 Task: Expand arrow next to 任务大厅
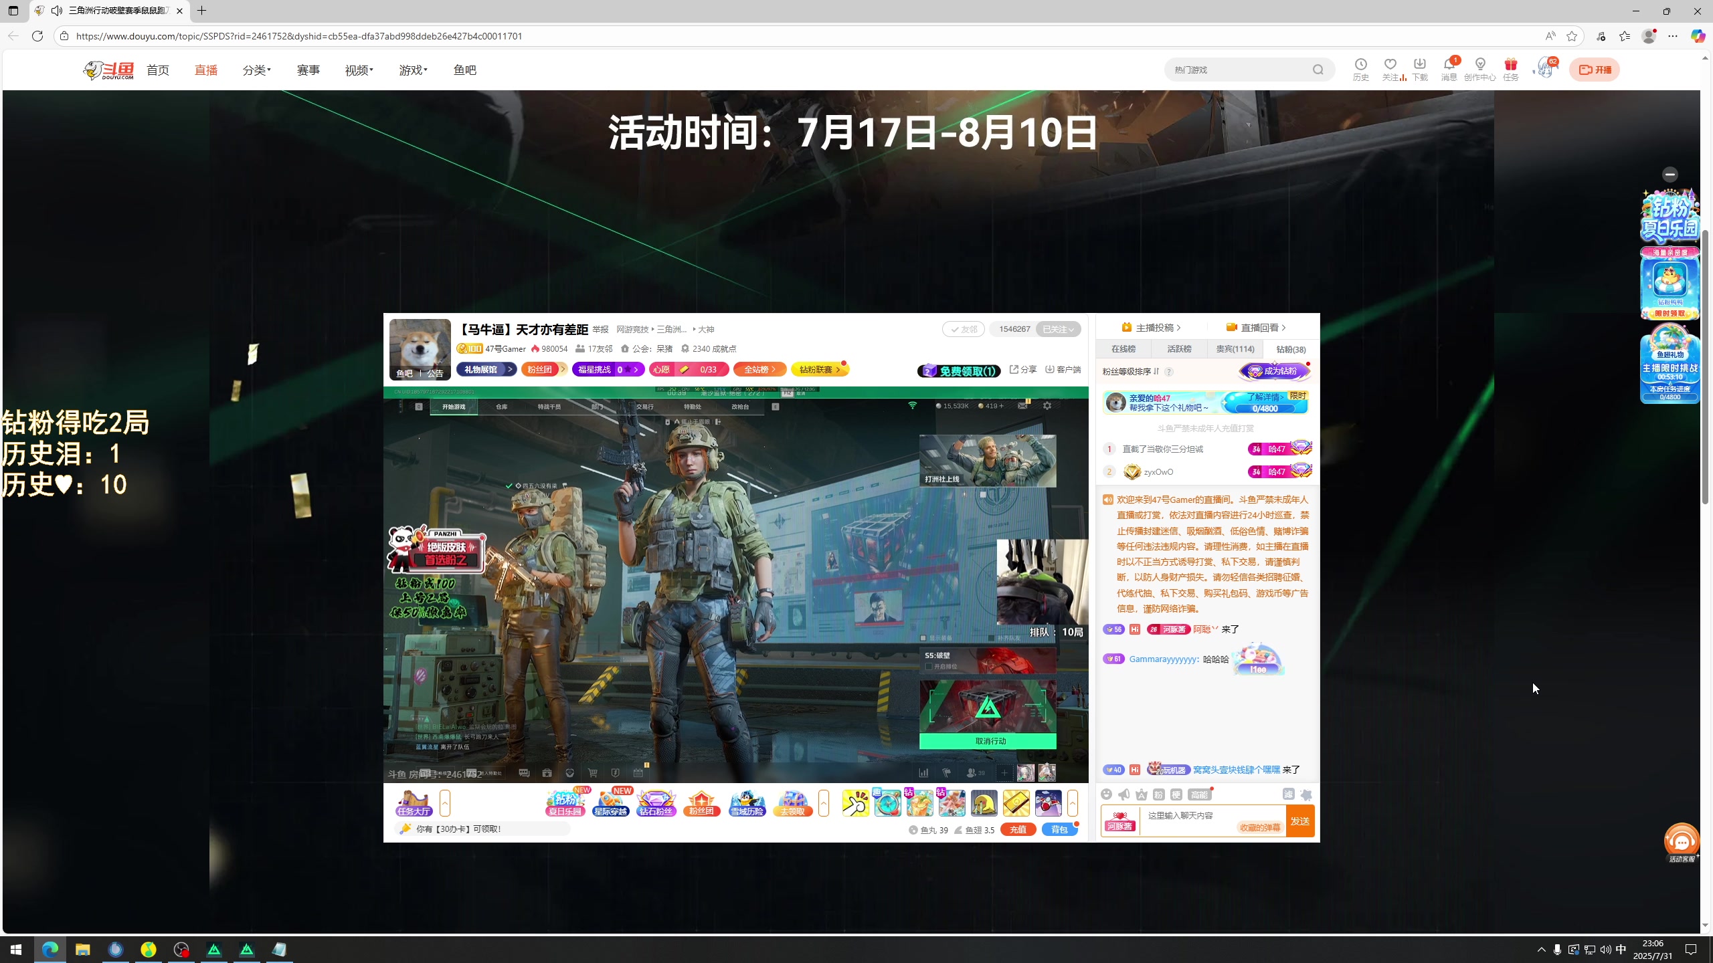(x=445, y=802)
